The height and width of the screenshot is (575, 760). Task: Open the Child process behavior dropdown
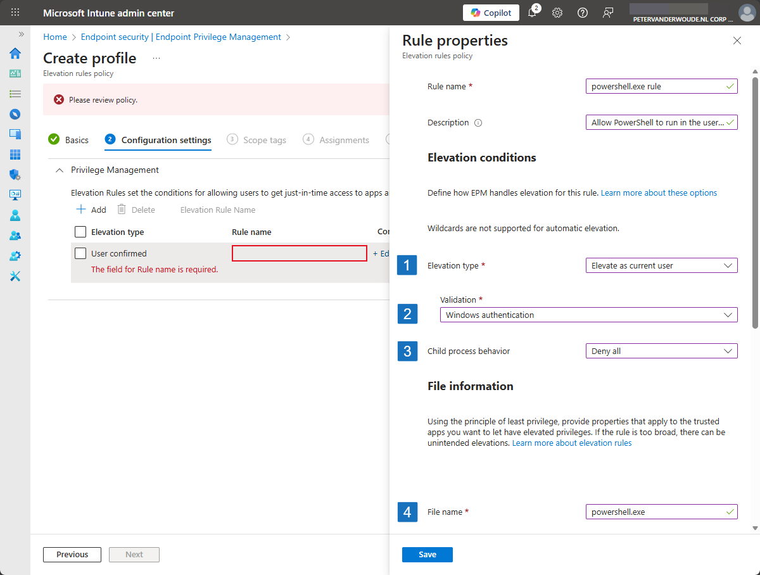click(662, 351)
